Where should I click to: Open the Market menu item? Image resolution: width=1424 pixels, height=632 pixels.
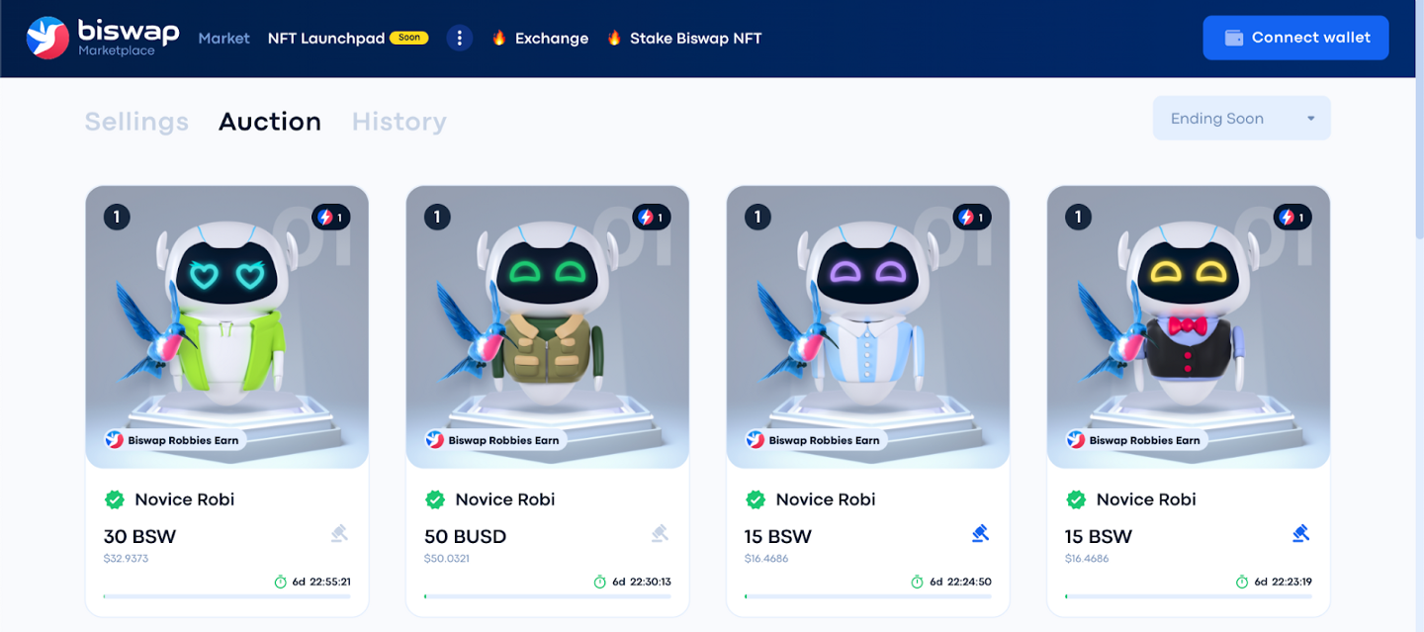[224, 39]
